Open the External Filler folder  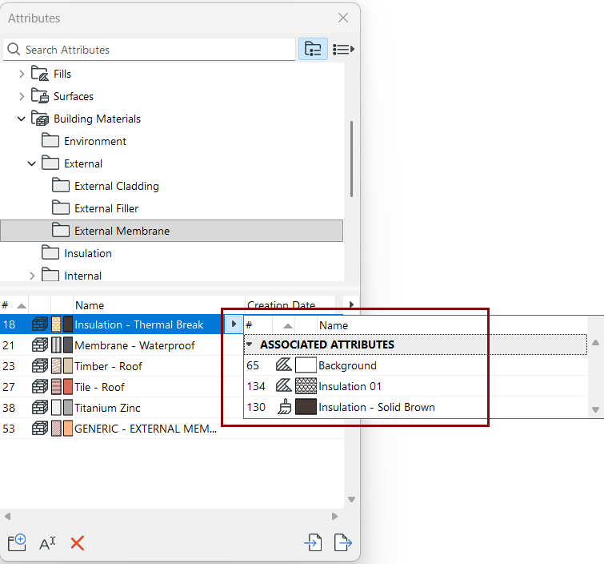[x=106, y=208]
